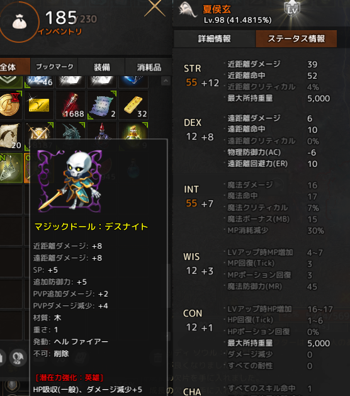The image size is (350, 396).
Task: Click the inventory scroll-up arrow
Action: point(166,81)
